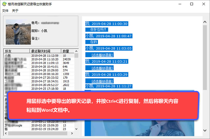Select friend row dated 2019-02-20 15:09:20
The width and height of the screenshot is (210, 139).
[39, 125]
